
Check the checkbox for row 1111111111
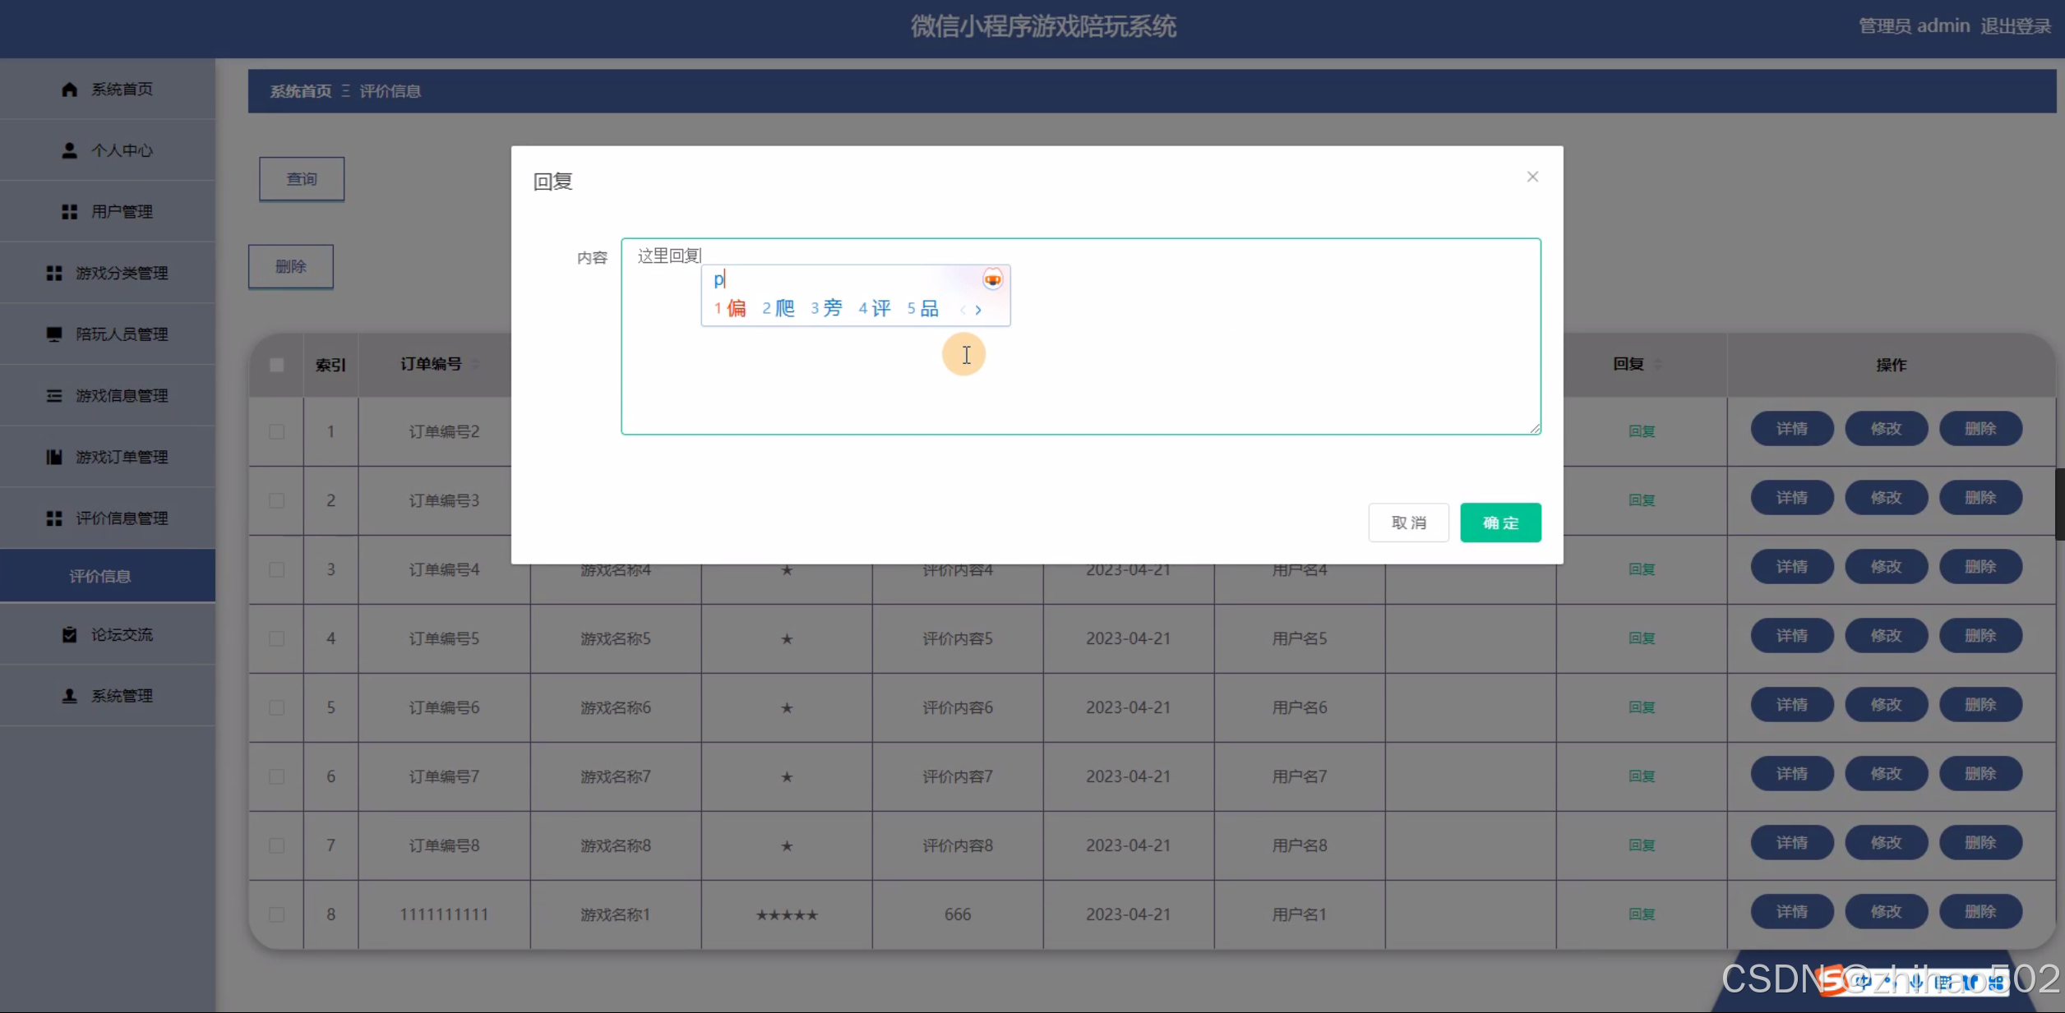pyautogui.click(x=277, y=914)
